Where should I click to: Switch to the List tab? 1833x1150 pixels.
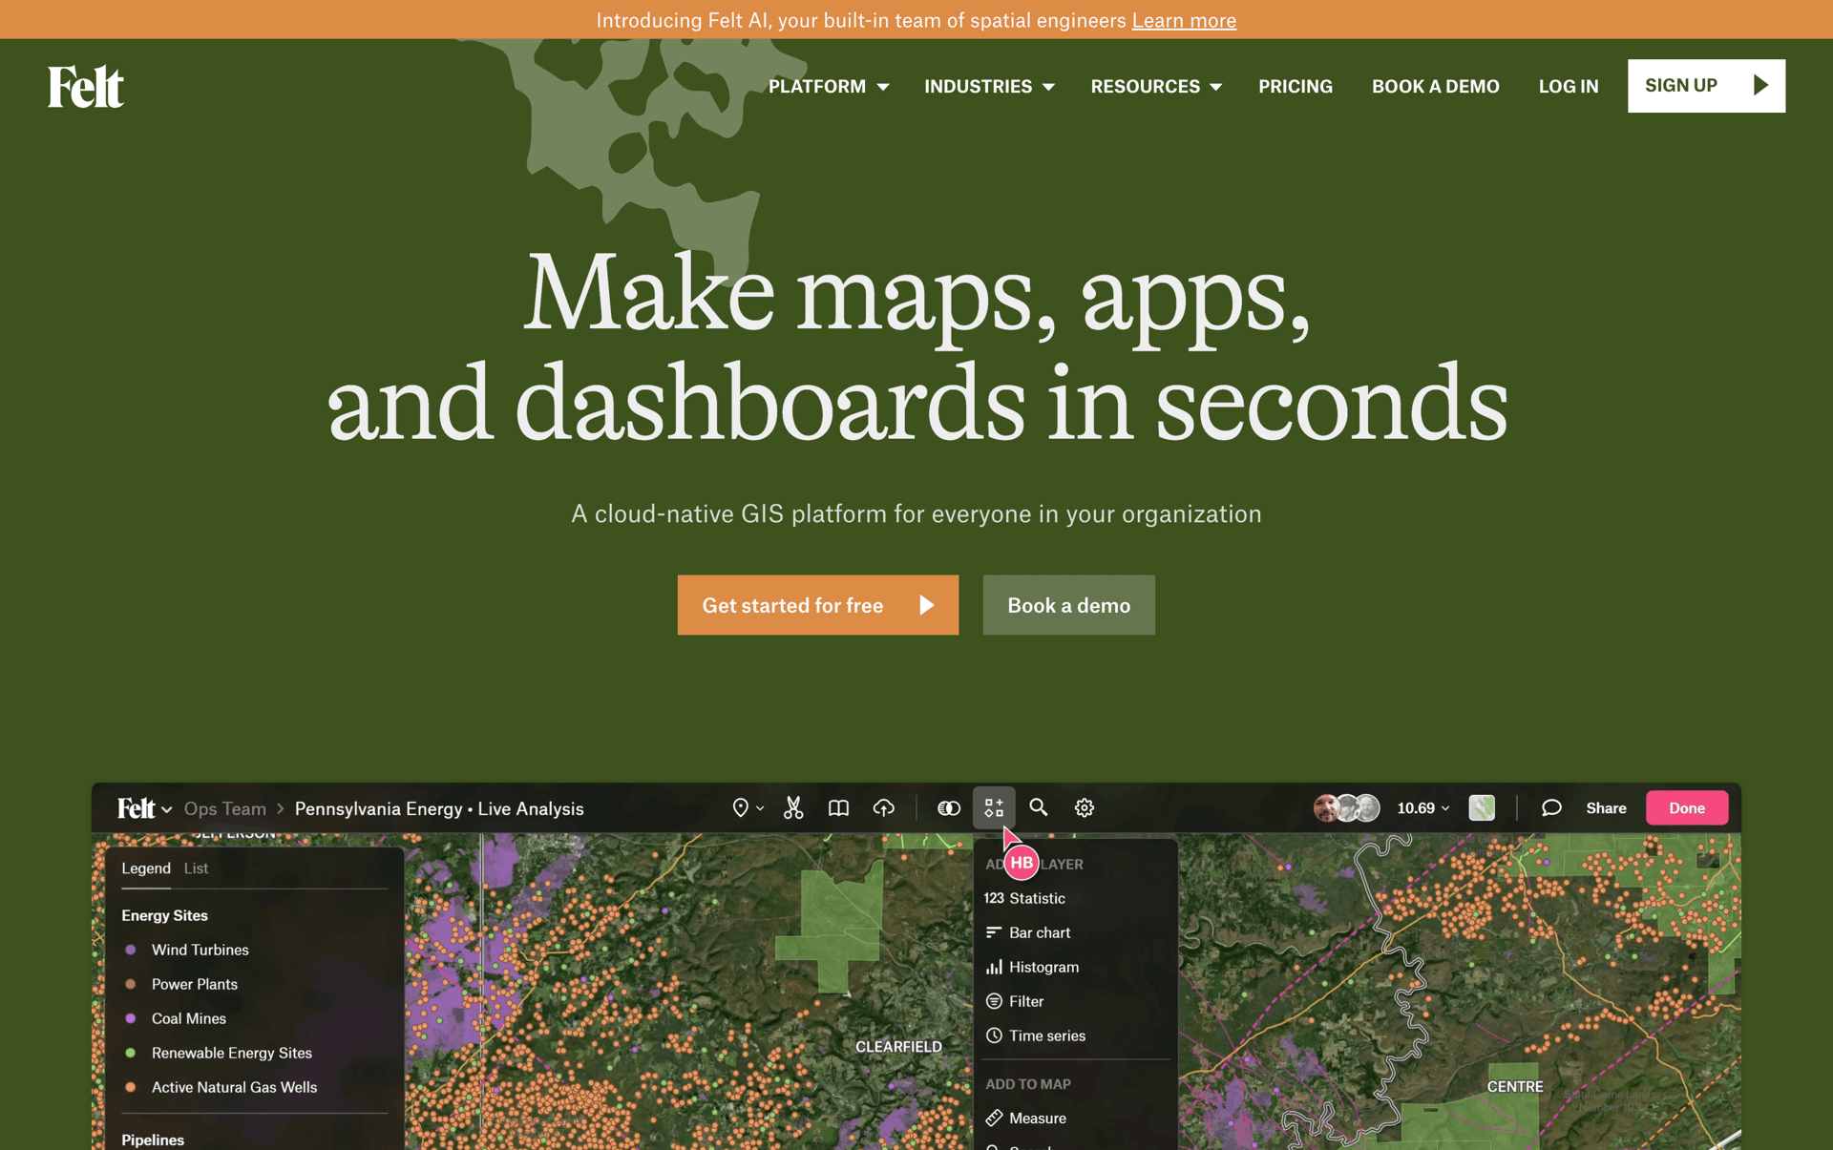[x=196, y=868]
